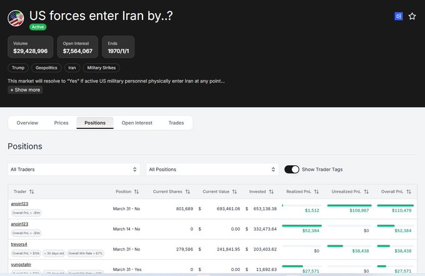The image size is (425, 276).
Task: Open the All Positions dropdown
Action: point(212,170)
